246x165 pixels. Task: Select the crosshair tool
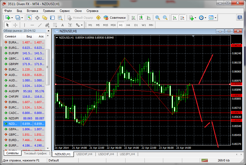tap(15, 25)
